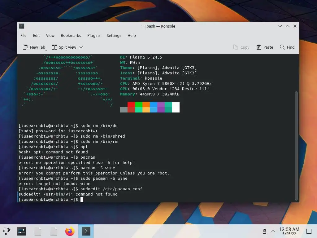317x238 pixels.
Task: Click the Konsole window icon in title bar
Action: tap(22, 26)
